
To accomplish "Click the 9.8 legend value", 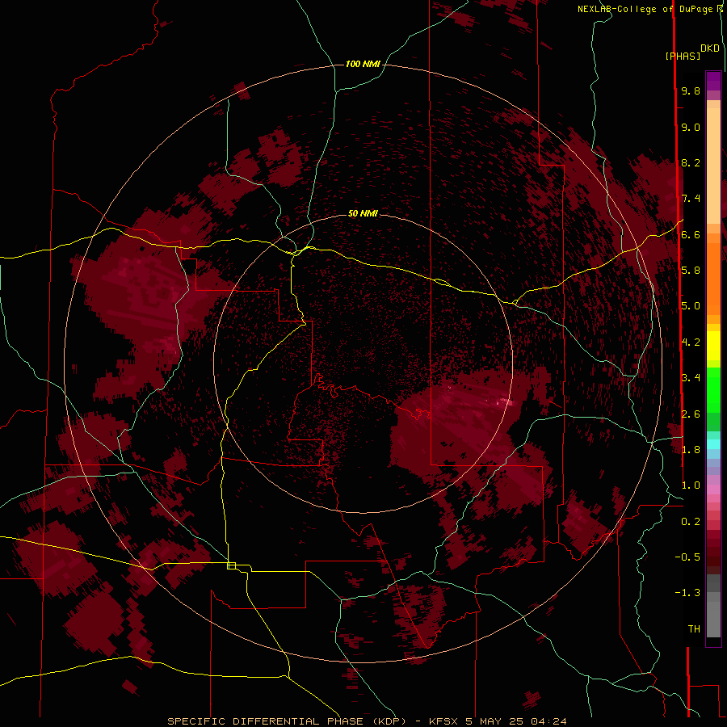I will [x=691, y=90].
